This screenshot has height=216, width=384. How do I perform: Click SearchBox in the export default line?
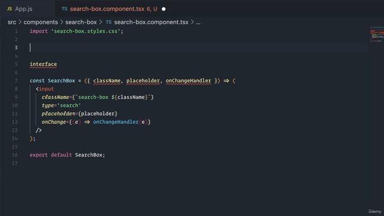[89, 155]
